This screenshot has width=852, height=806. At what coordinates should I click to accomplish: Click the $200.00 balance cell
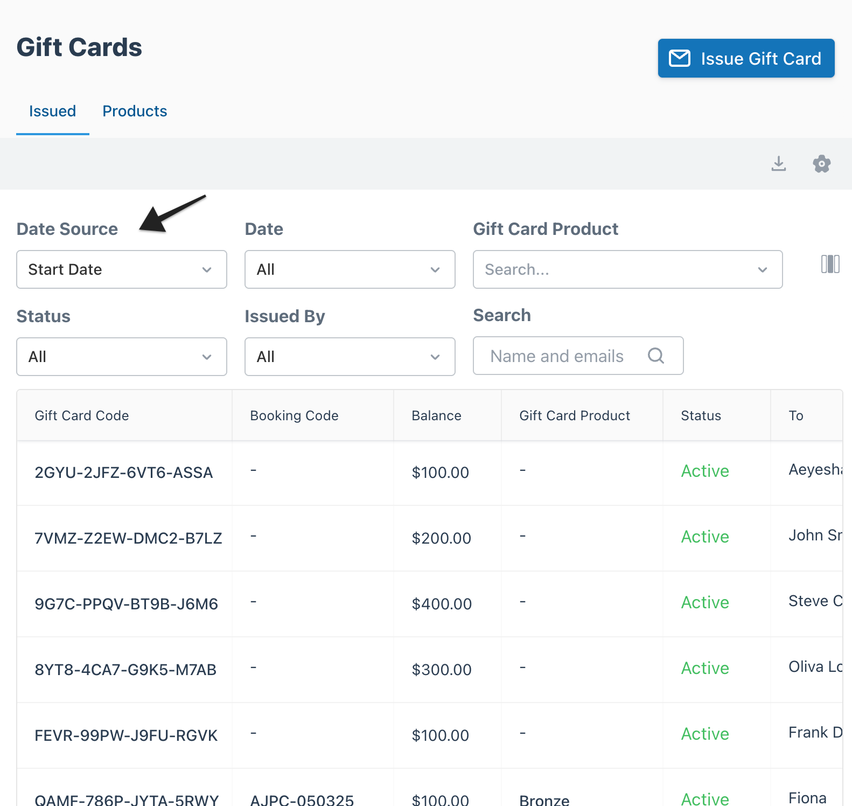pyautogui.click(x=441, y=538)
